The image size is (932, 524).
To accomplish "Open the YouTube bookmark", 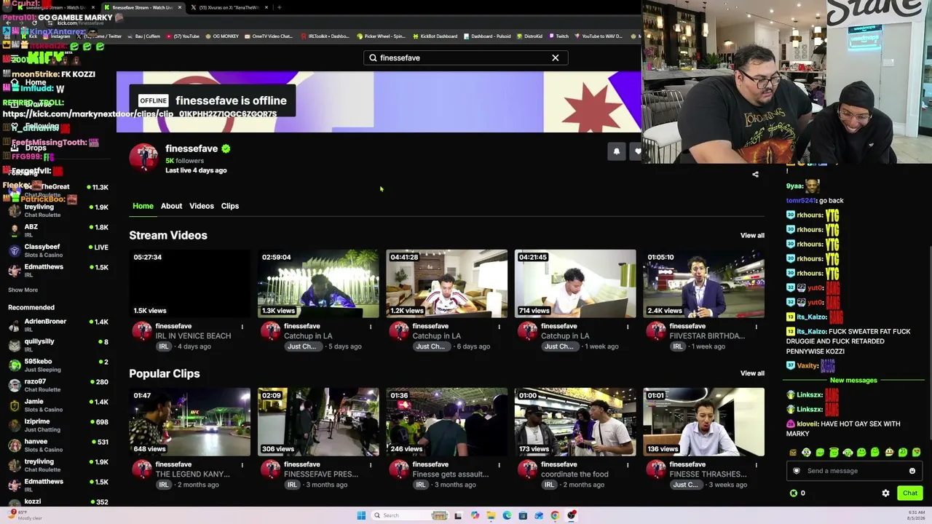I will pyautogui.click(x=183, y=36).
